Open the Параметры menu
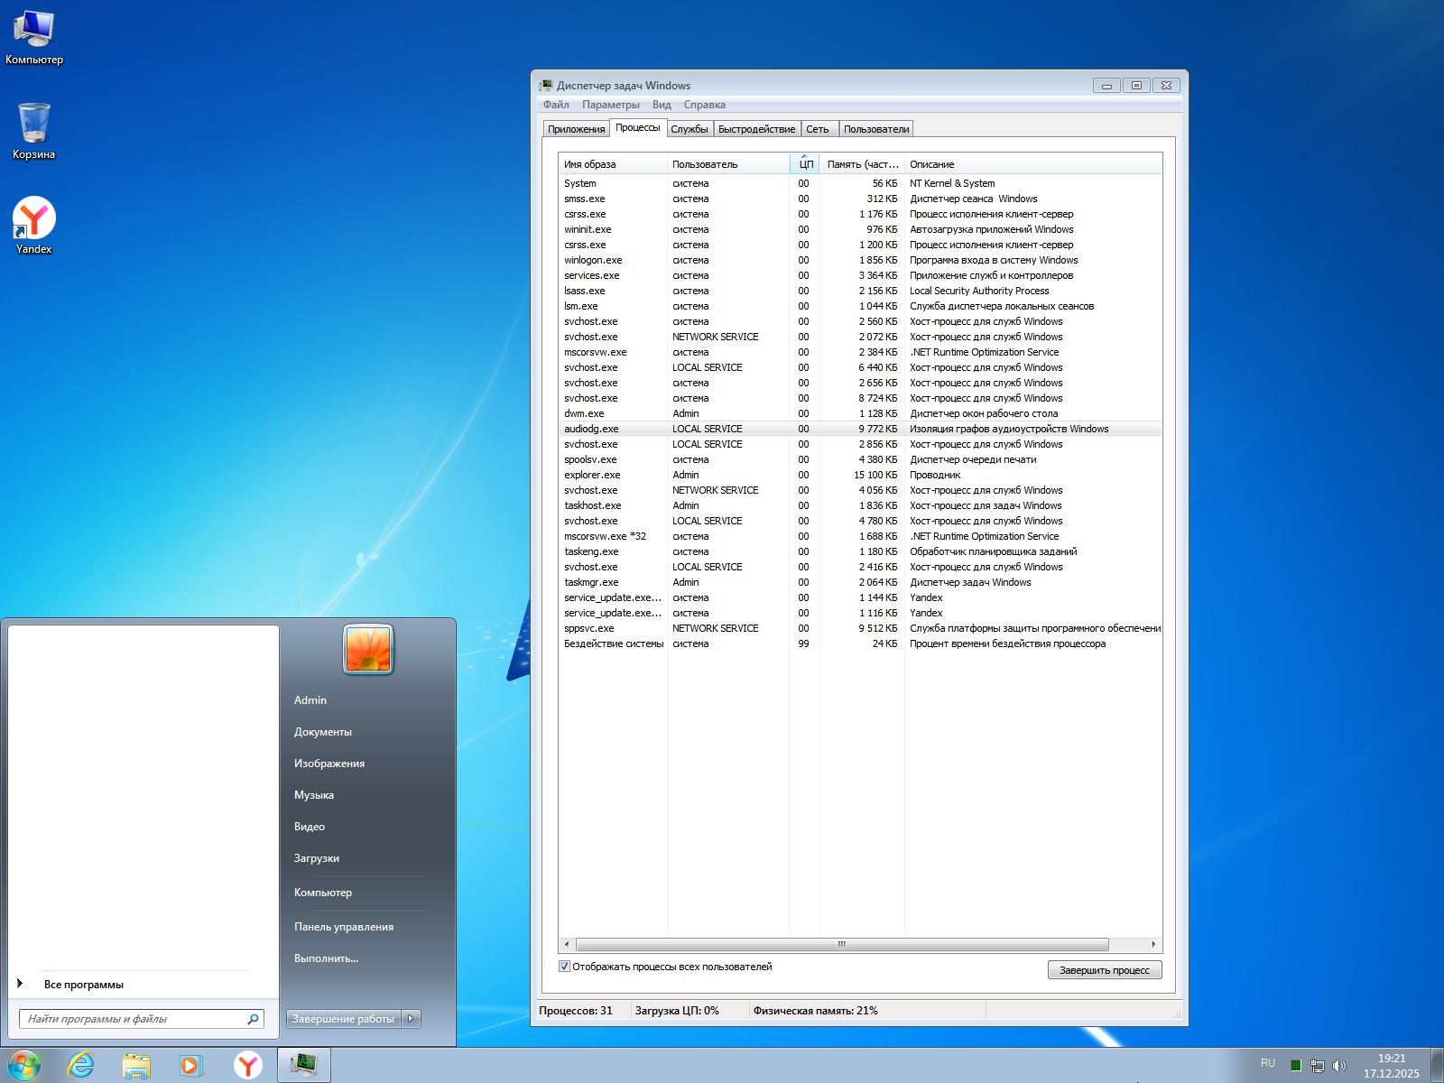The image size is (1444, 1083). pyautogui.click(x=610, y=105)
